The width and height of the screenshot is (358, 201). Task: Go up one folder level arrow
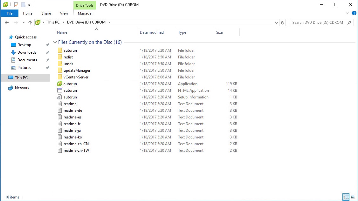30,23
